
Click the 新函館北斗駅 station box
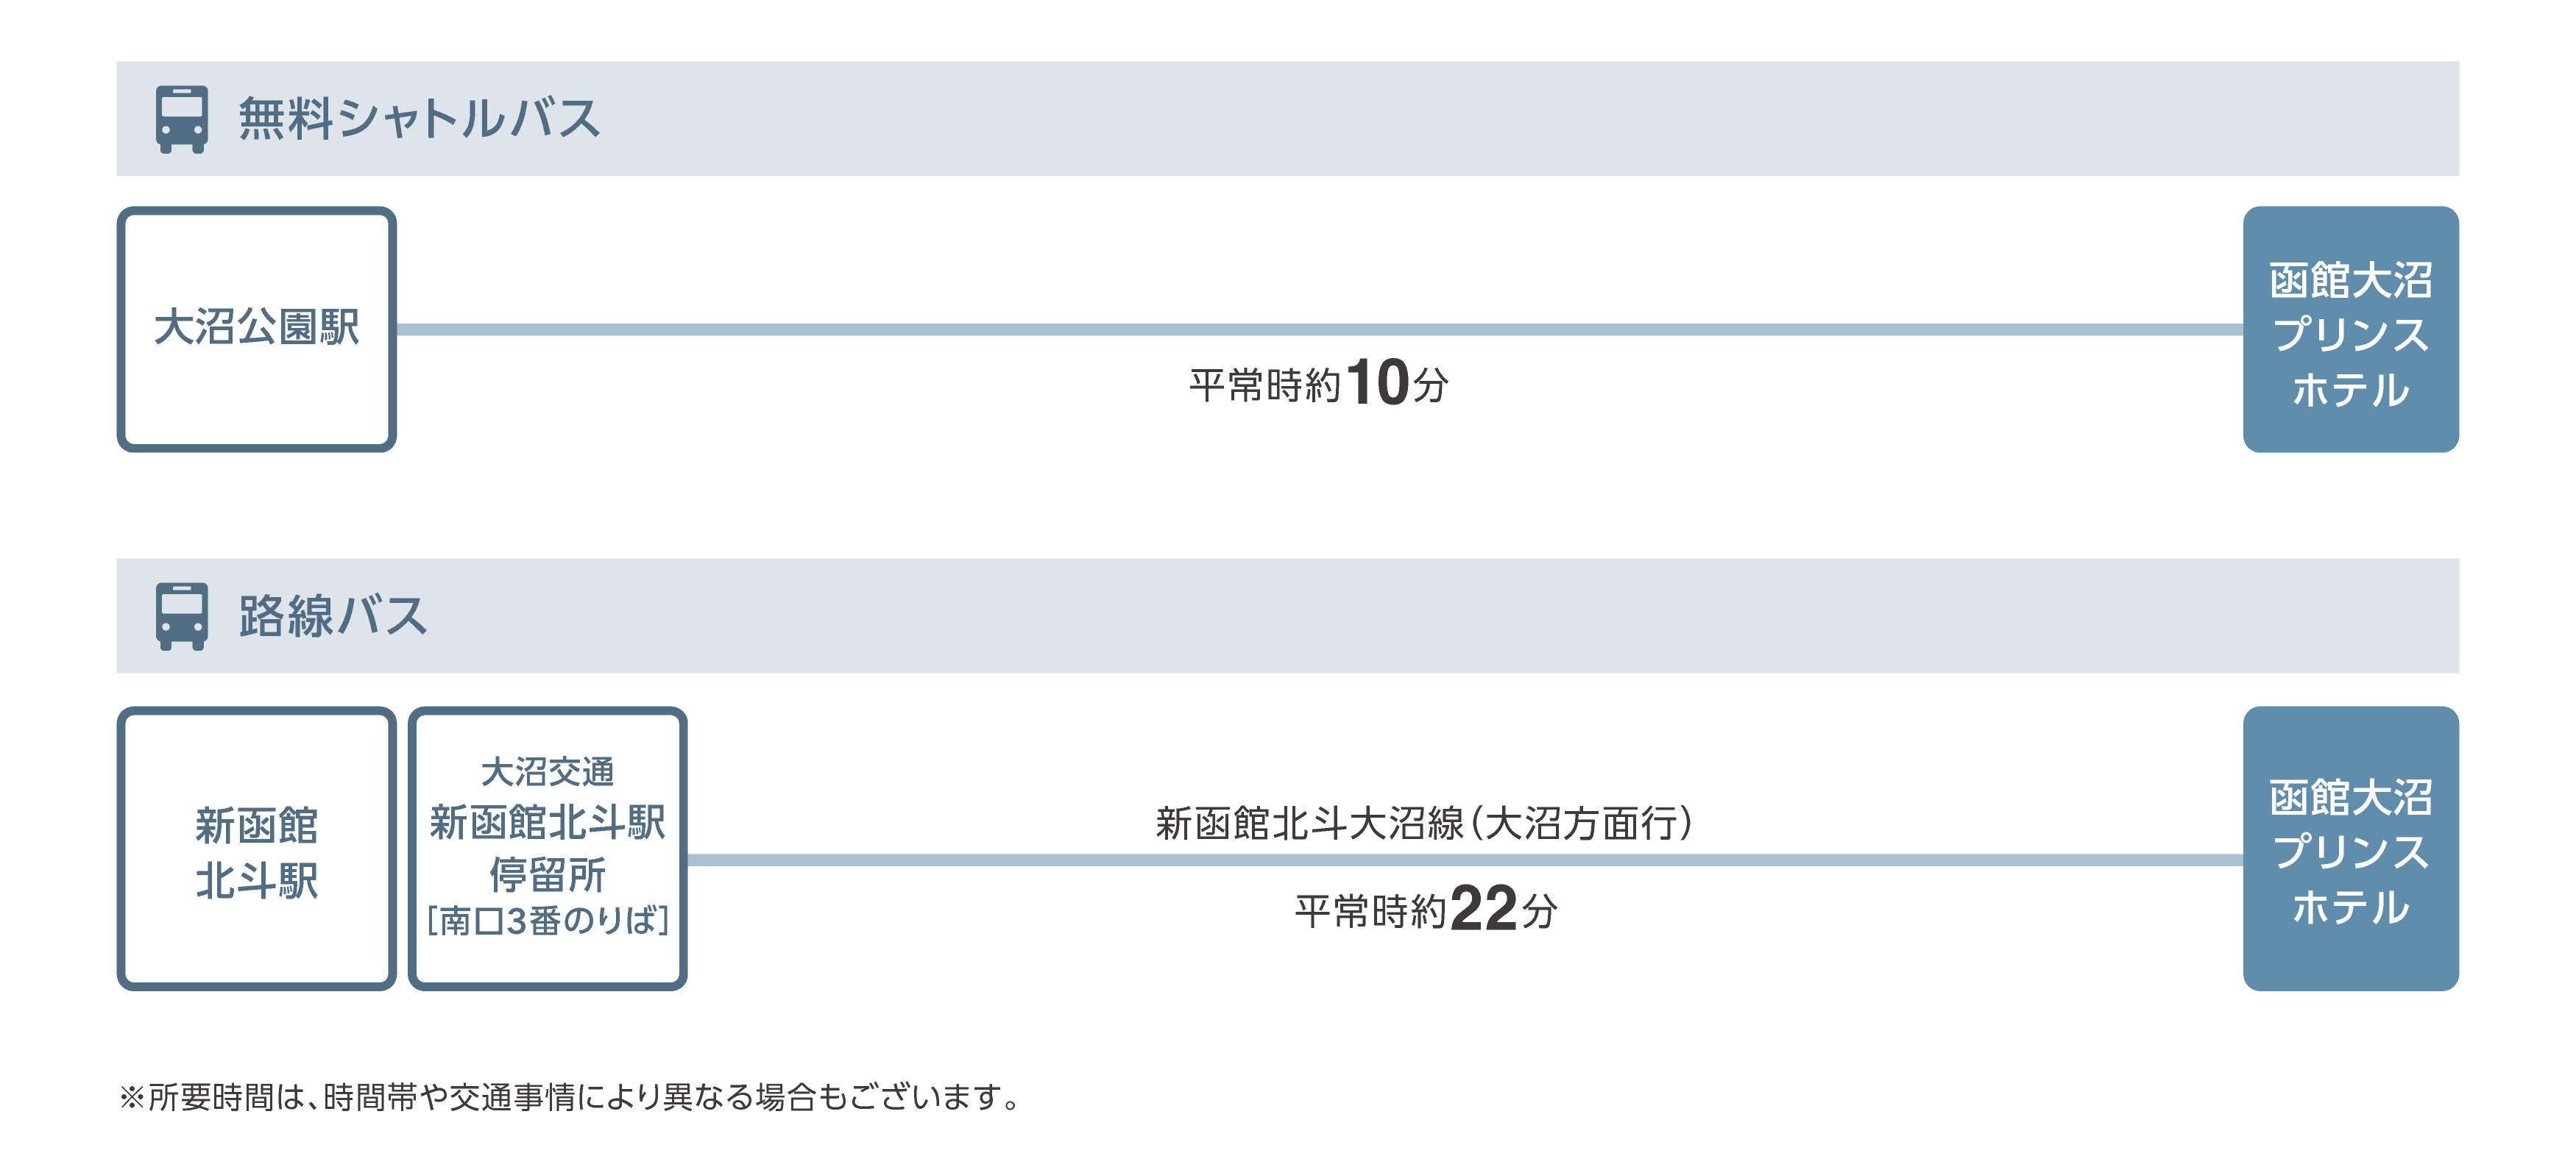tap(256, 850)
